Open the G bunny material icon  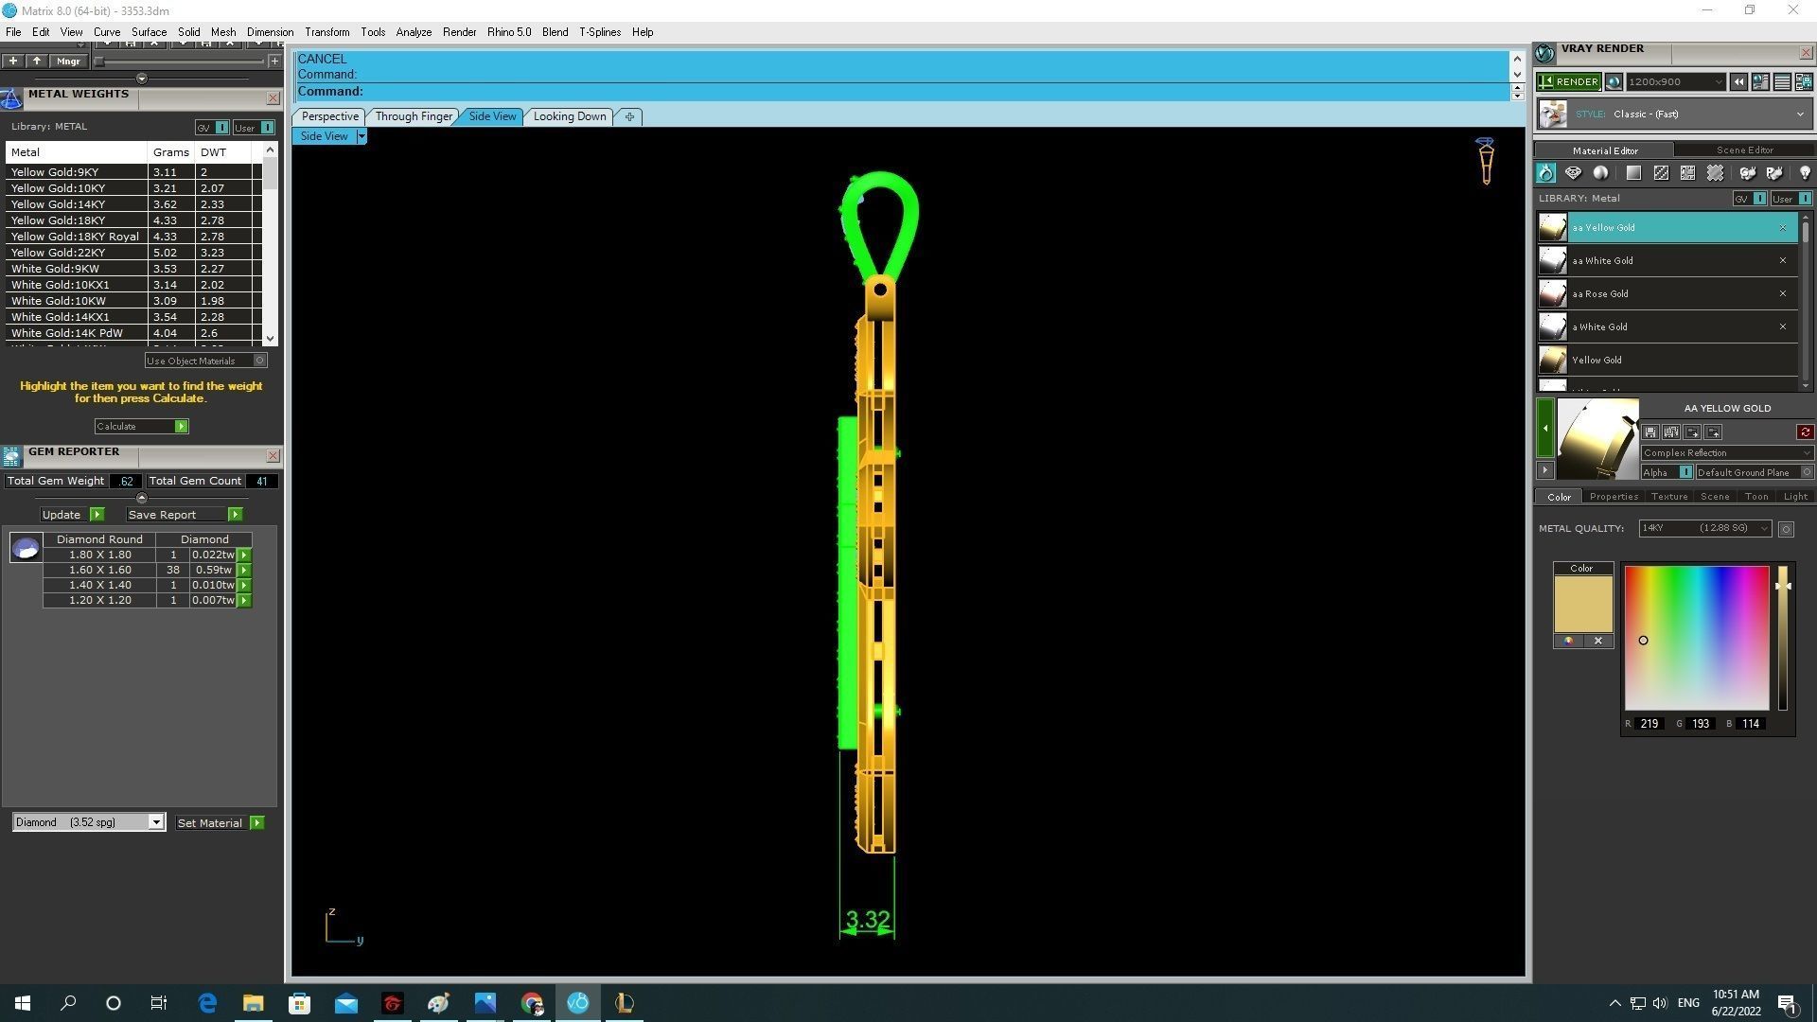coord(1748,173)
